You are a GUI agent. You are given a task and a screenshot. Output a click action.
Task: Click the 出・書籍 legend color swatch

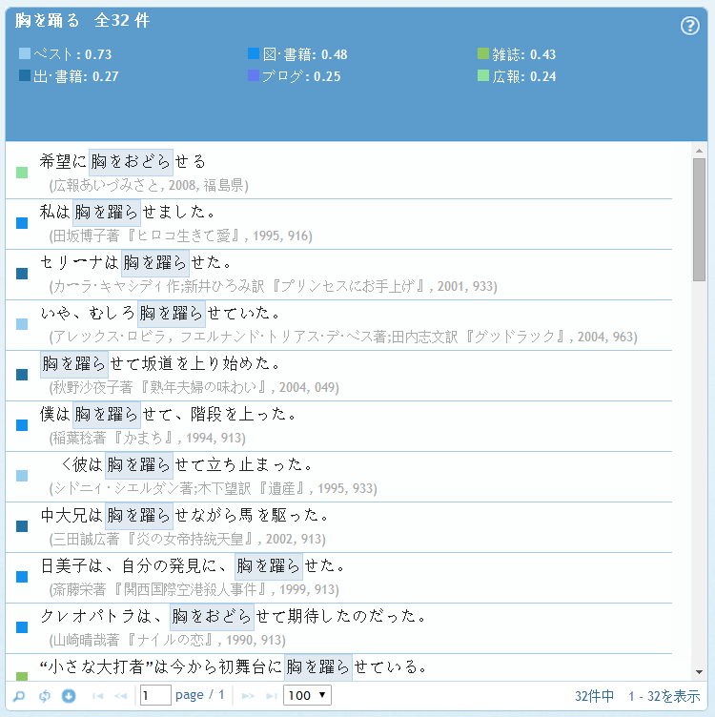pos(25,75)
